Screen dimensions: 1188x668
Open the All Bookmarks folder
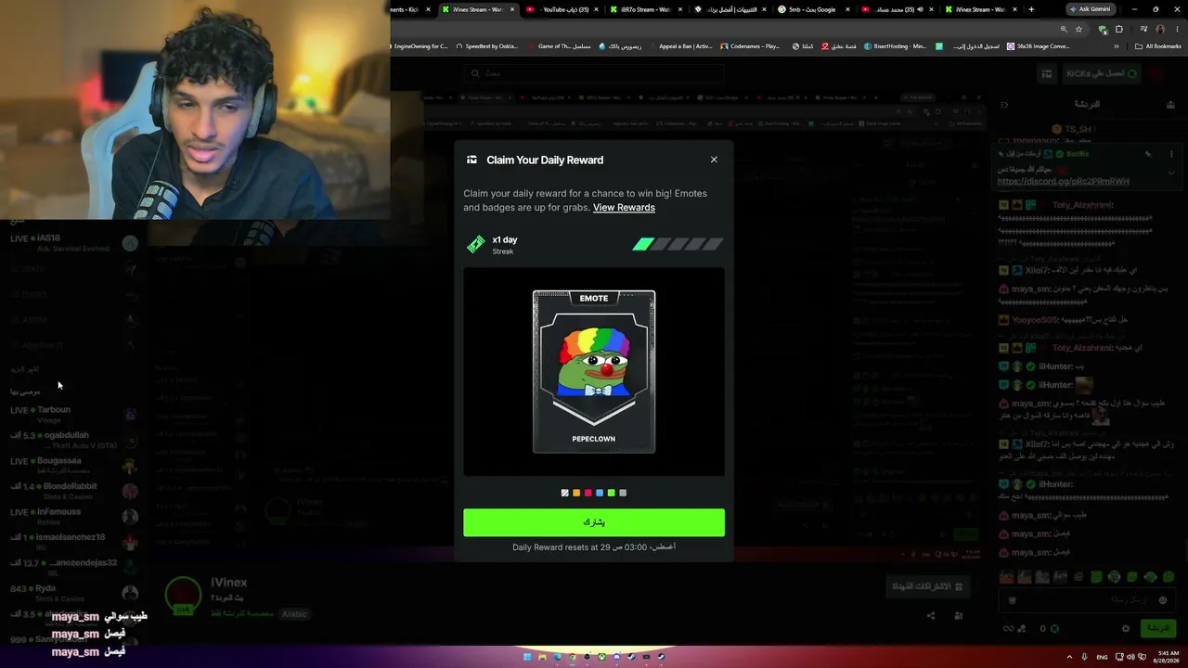pos(1158,45)
